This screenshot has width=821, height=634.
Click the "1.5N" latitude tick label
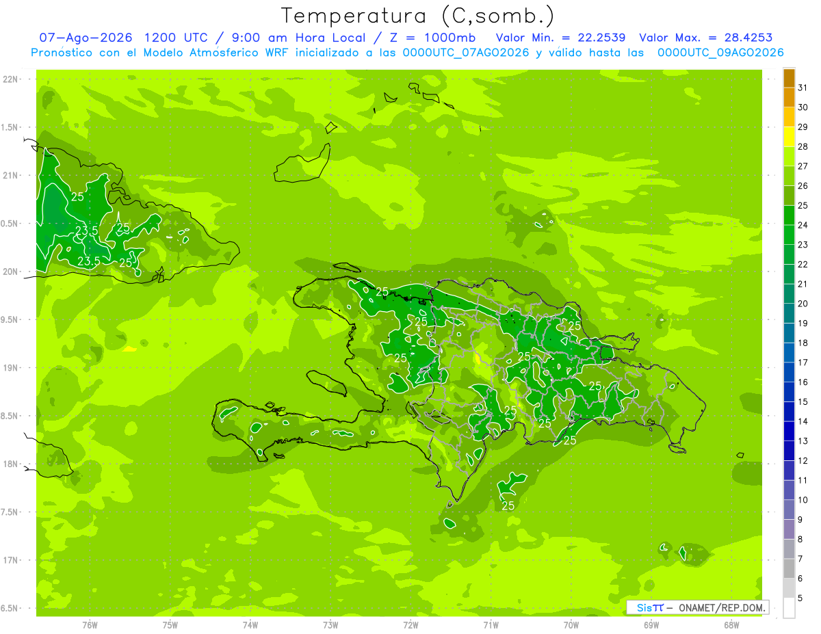[10, 127]
